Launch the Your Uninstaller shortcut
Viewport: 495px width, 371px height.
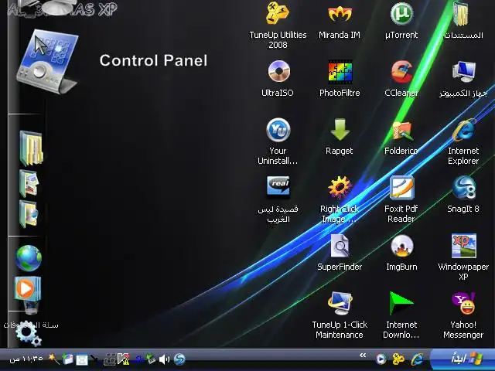[x=278, y=130]
